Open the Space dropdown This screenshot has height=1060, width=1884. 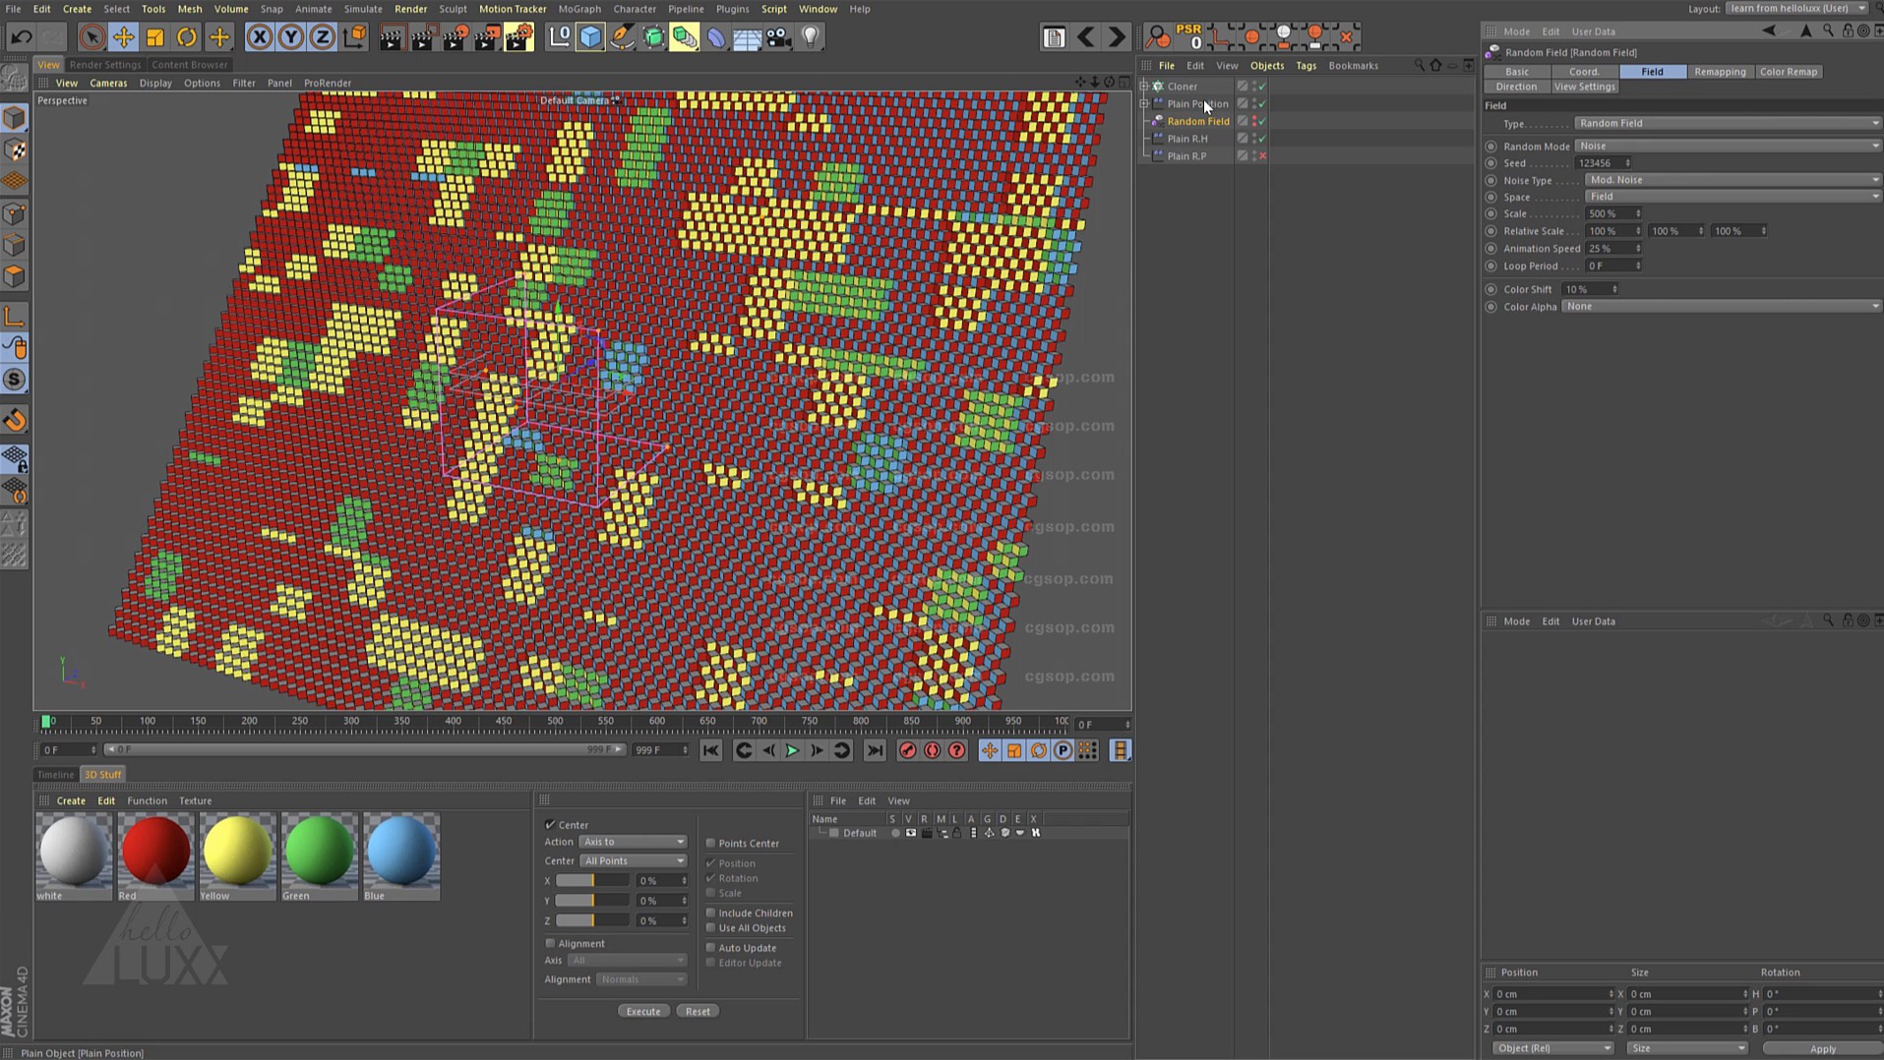(1732, 197)
